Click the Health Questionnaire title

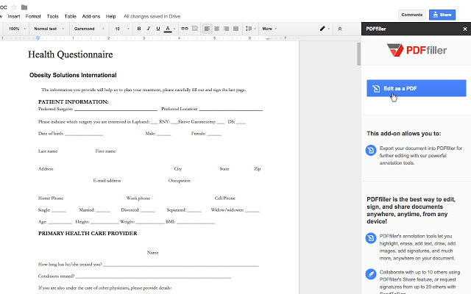[x=71, y=54]
